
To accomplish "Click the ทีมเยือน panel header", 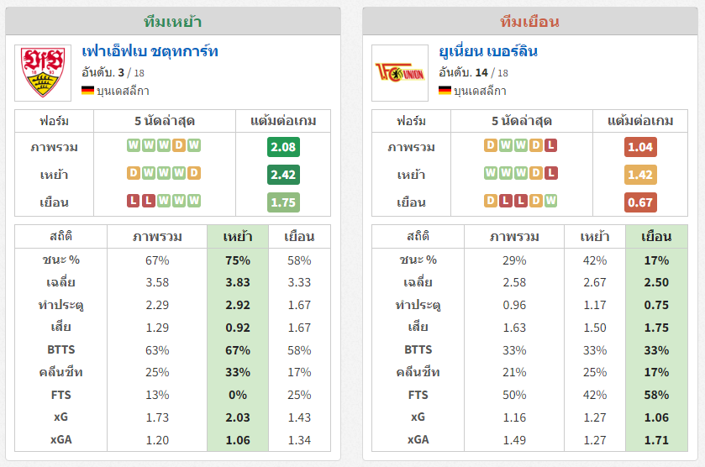I will click(x=530, y=21).
